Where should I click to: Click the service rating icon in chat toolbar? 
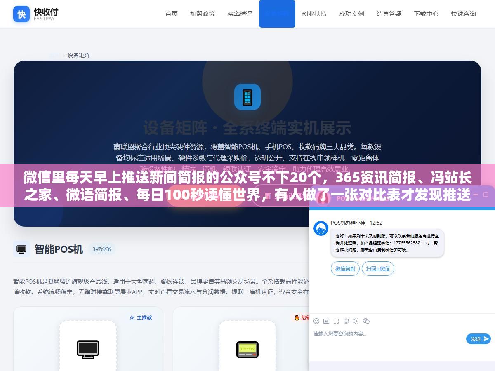click(x=346, y=321)
